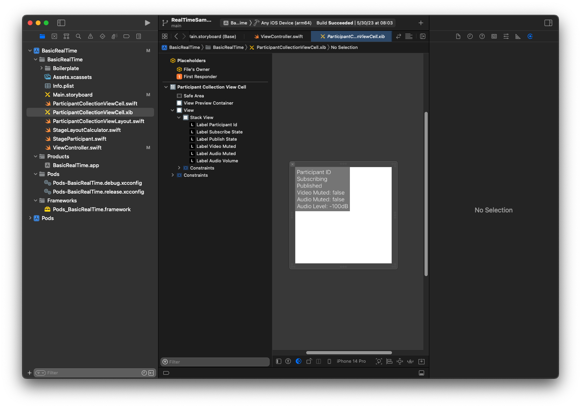This screenshot has height=408, width=581.
Task: Toggle accessibility preview mode
Action: [x=288, y=361]
